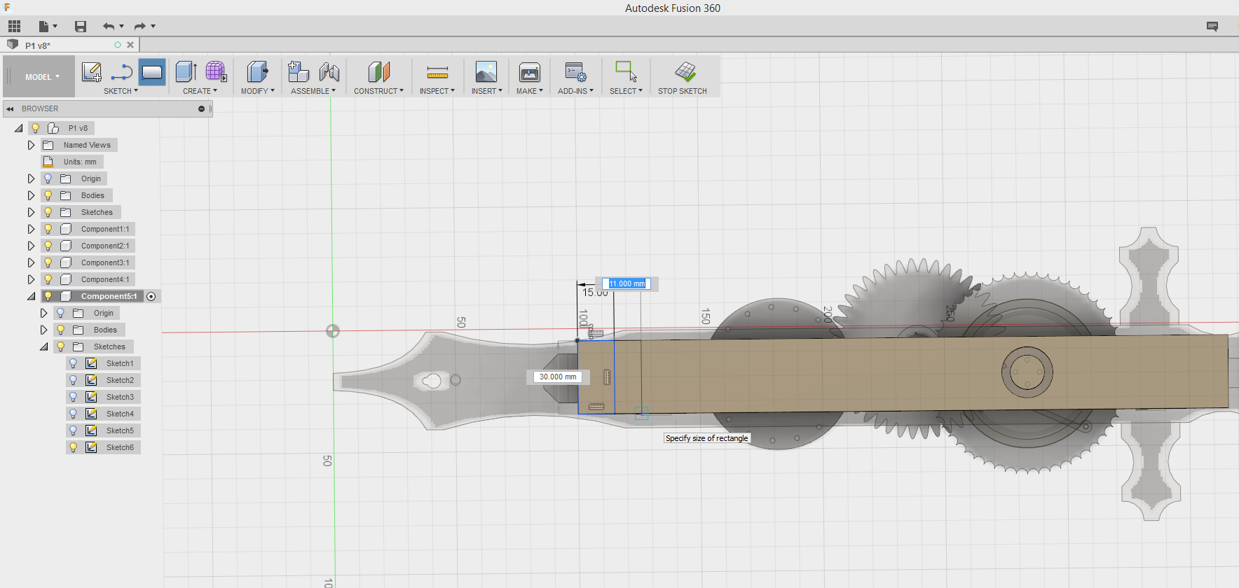Click the Stop Sketch icon

coord(685,71)
